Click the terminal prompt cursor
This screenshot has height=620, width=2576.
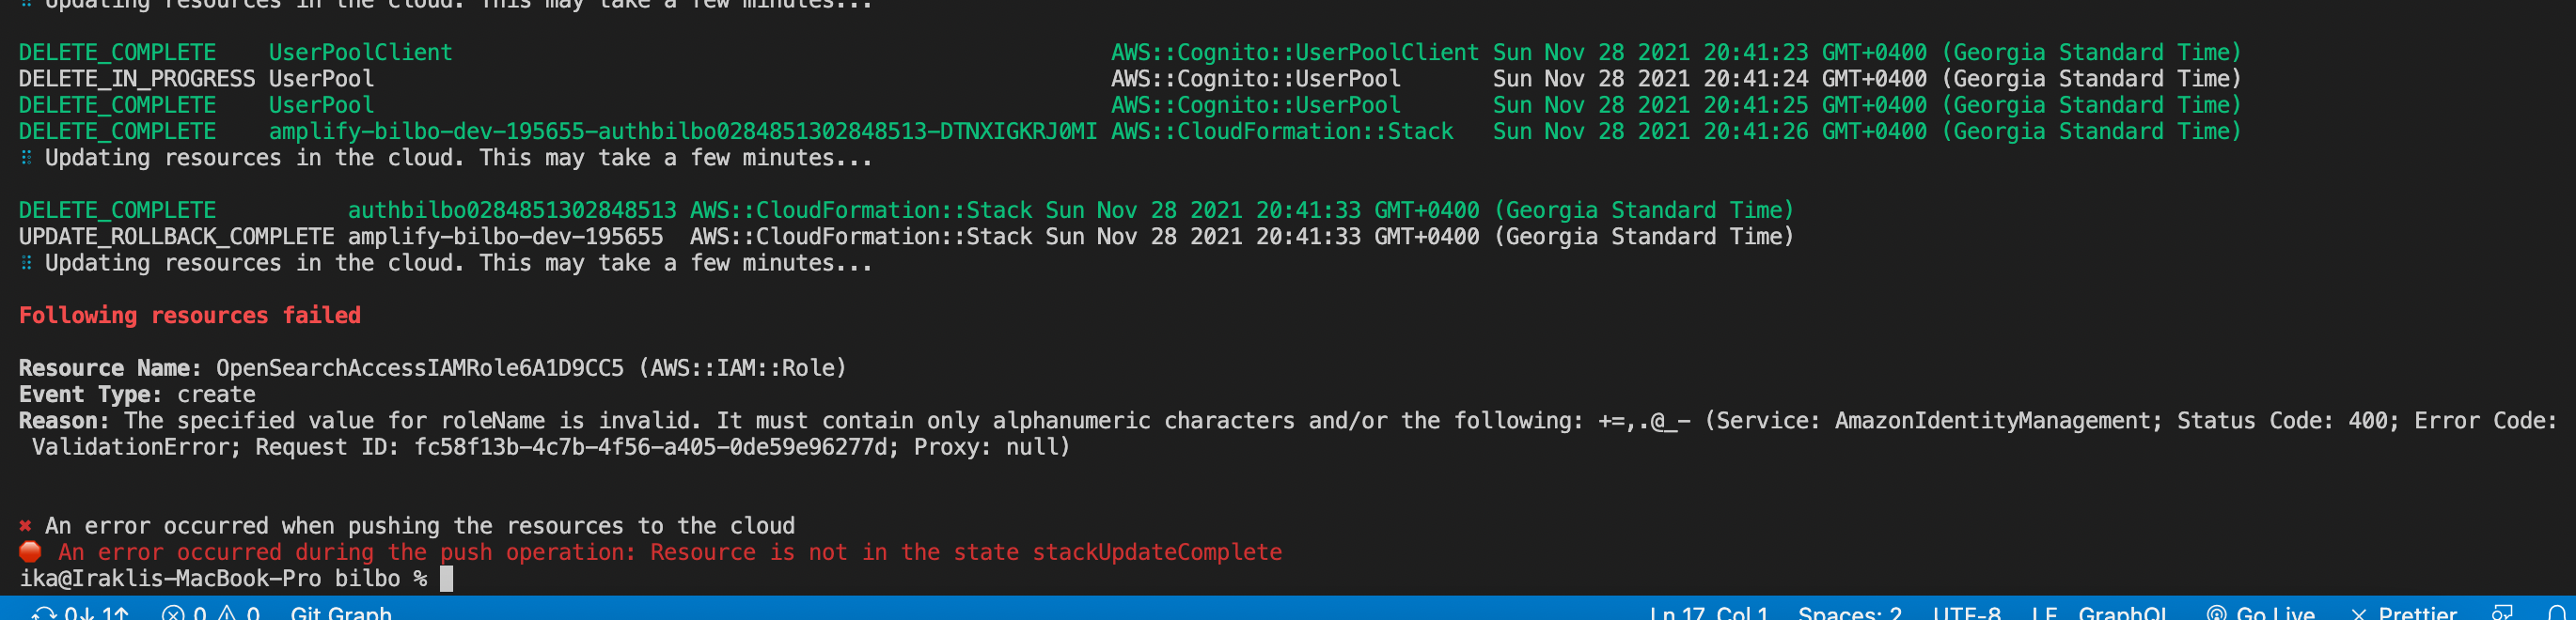pos(446,578)
